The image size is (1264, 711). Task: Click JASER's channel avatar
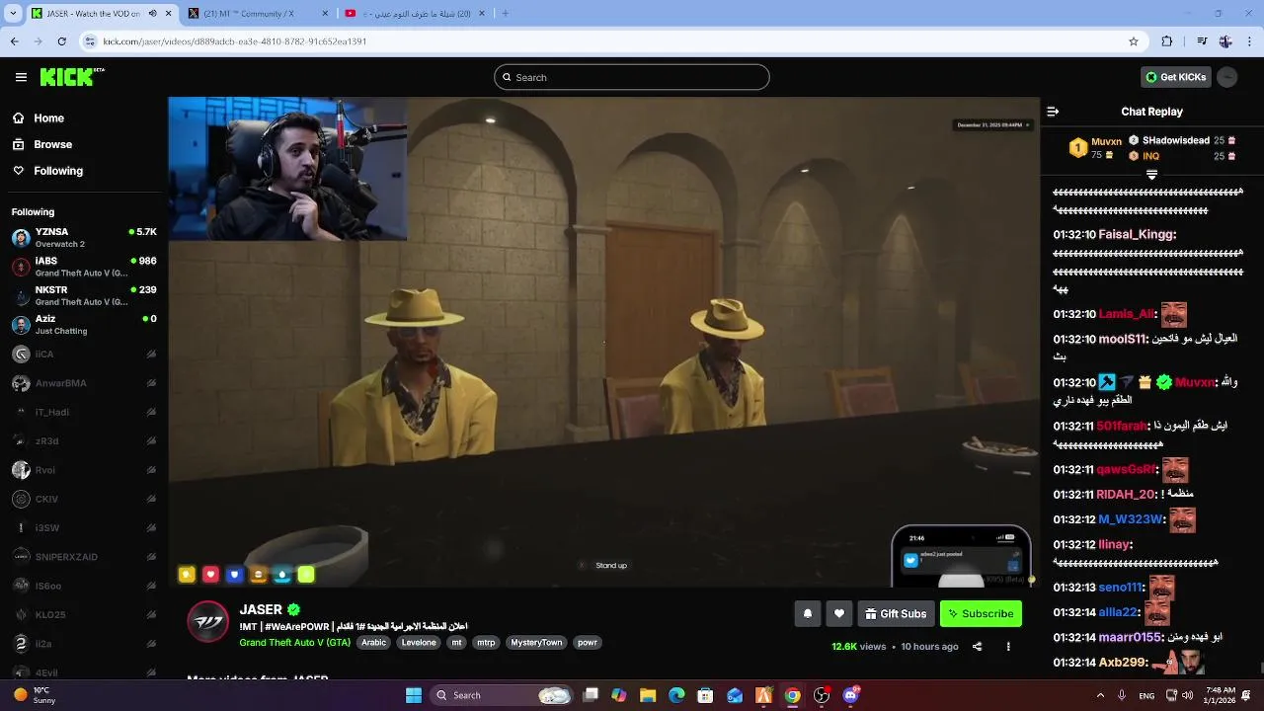click(207, 621)
